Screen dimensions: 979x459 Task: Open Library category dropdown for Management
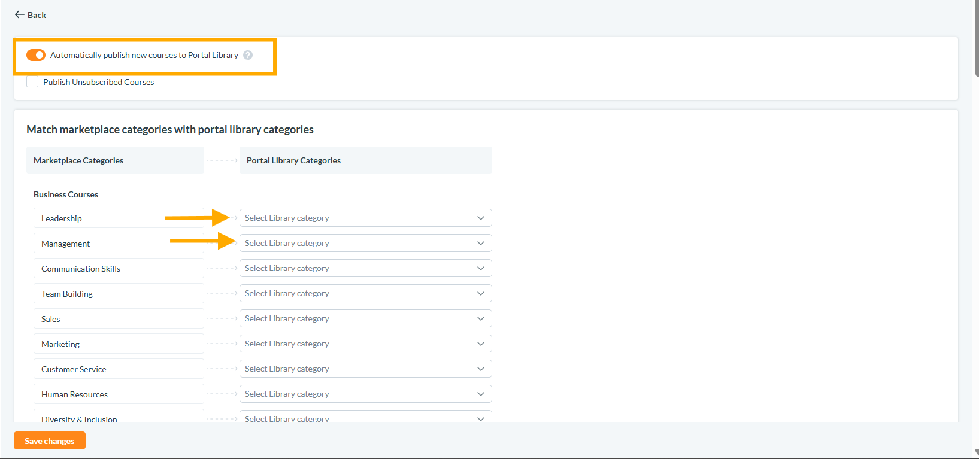click(x=366, y=243)
